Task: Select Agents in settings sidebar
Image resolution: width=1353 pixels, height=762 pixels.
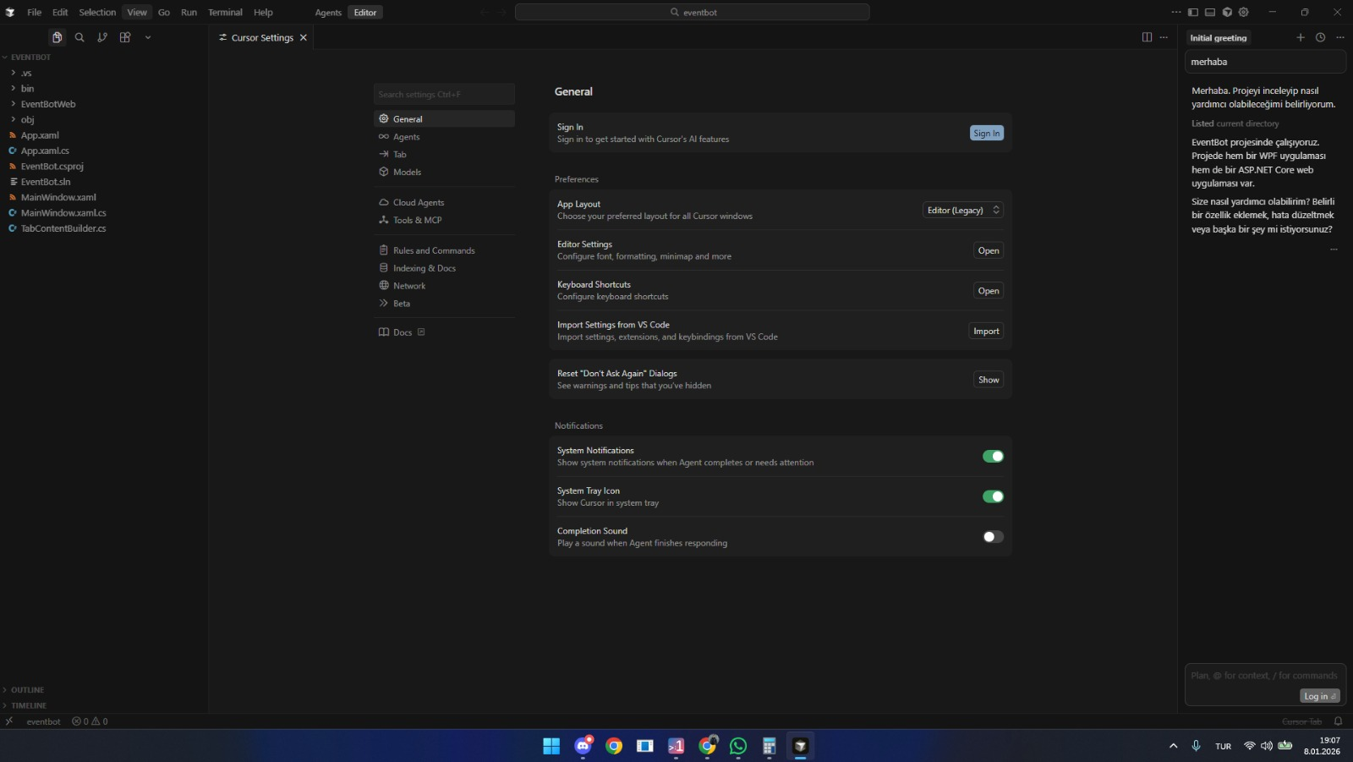Action: coord(444,137)
